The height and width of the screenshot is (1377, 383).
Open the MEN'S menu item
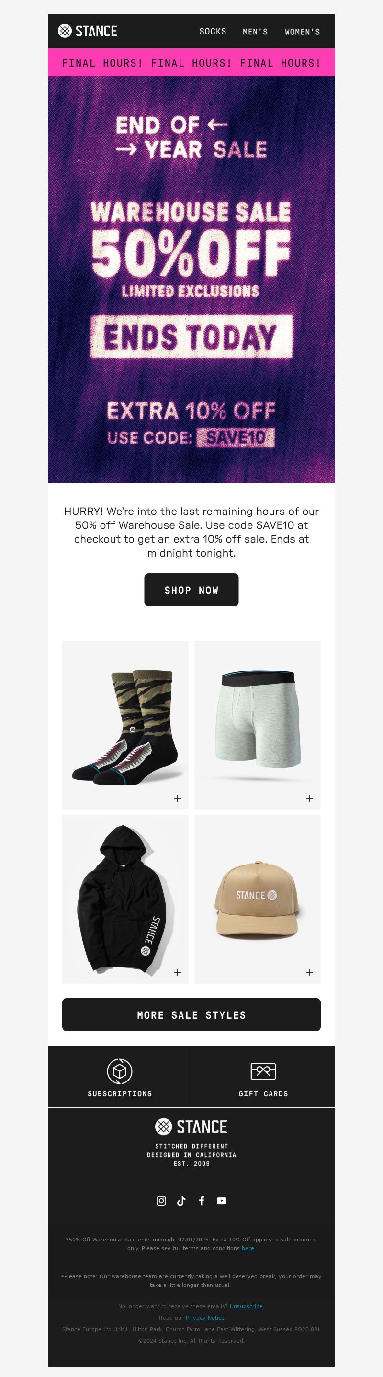[x=255, y=32]
